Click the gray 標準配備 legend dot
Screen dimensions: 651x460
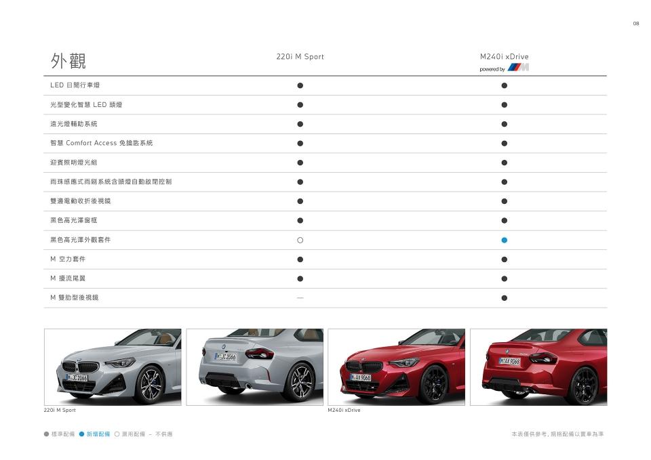tap(47, 434)
